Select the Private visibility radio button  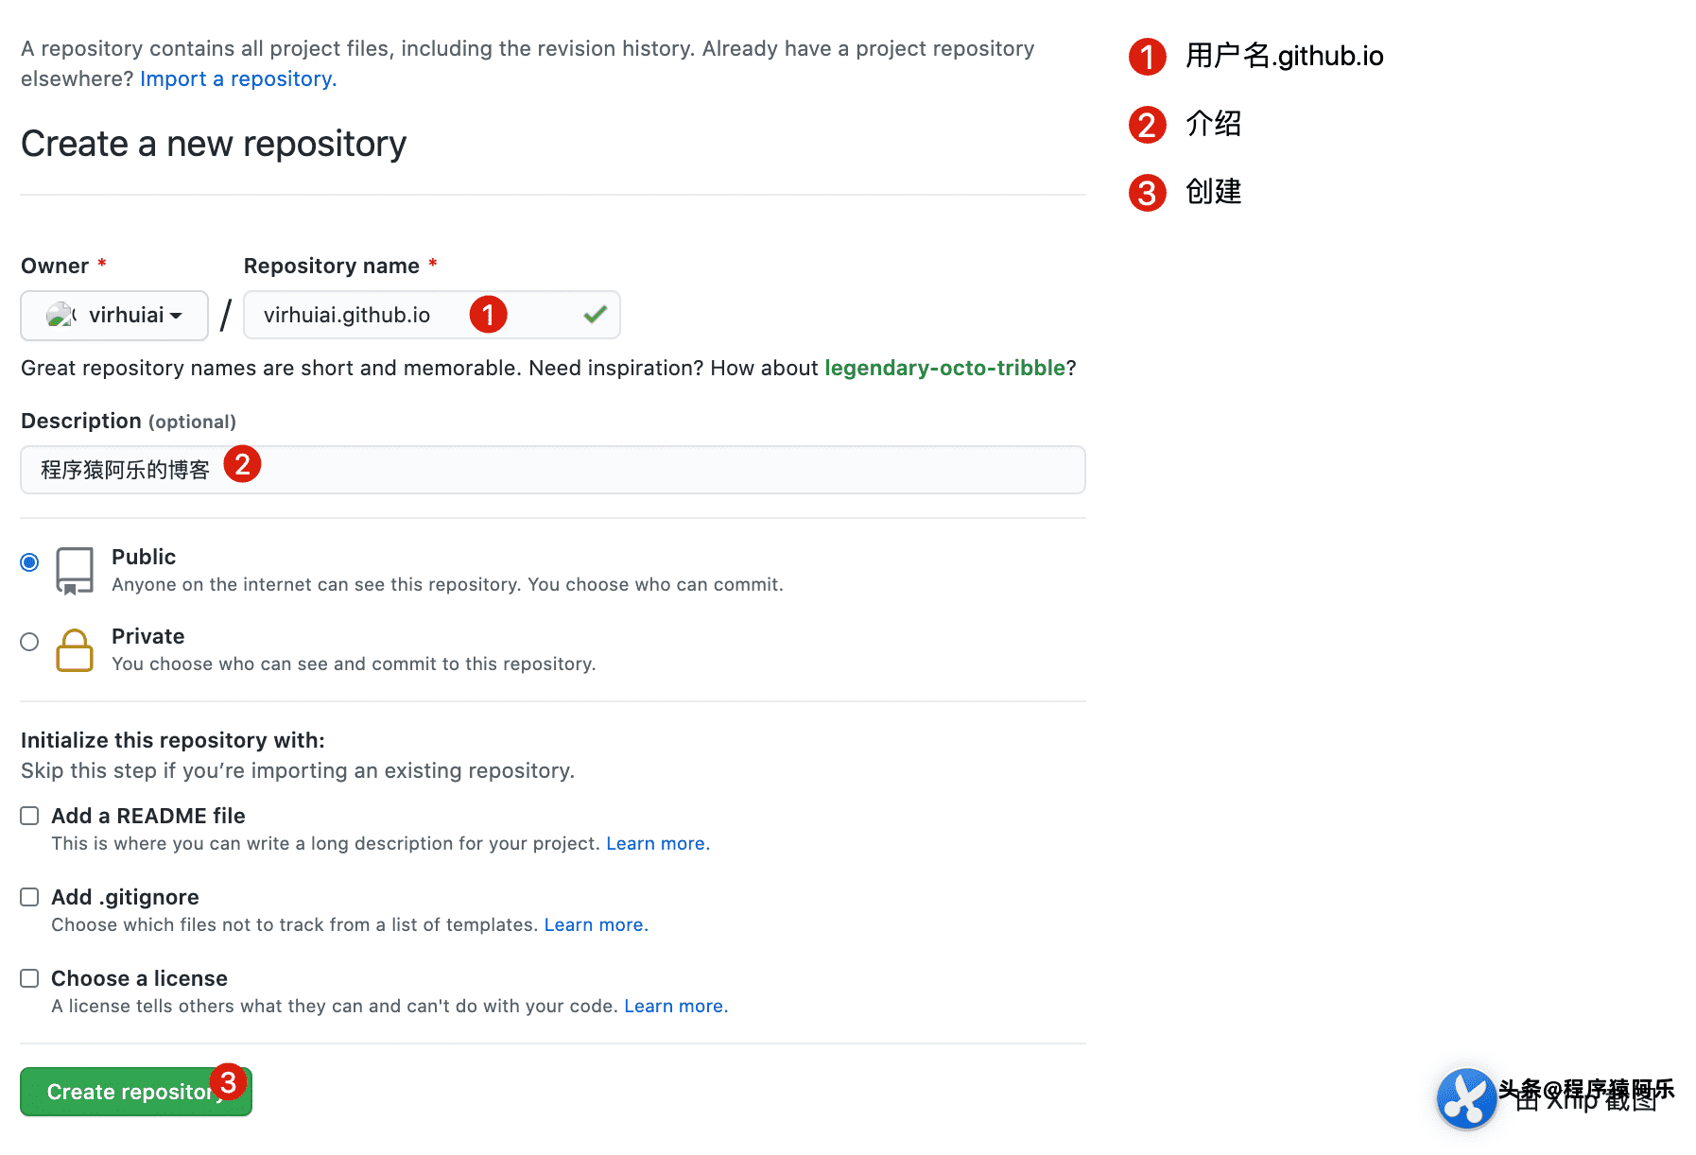[29, 642]
